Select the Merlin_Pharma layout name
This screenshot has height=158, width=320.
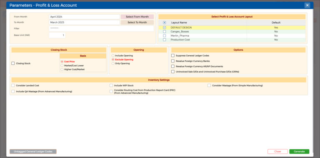click(180, 36)
